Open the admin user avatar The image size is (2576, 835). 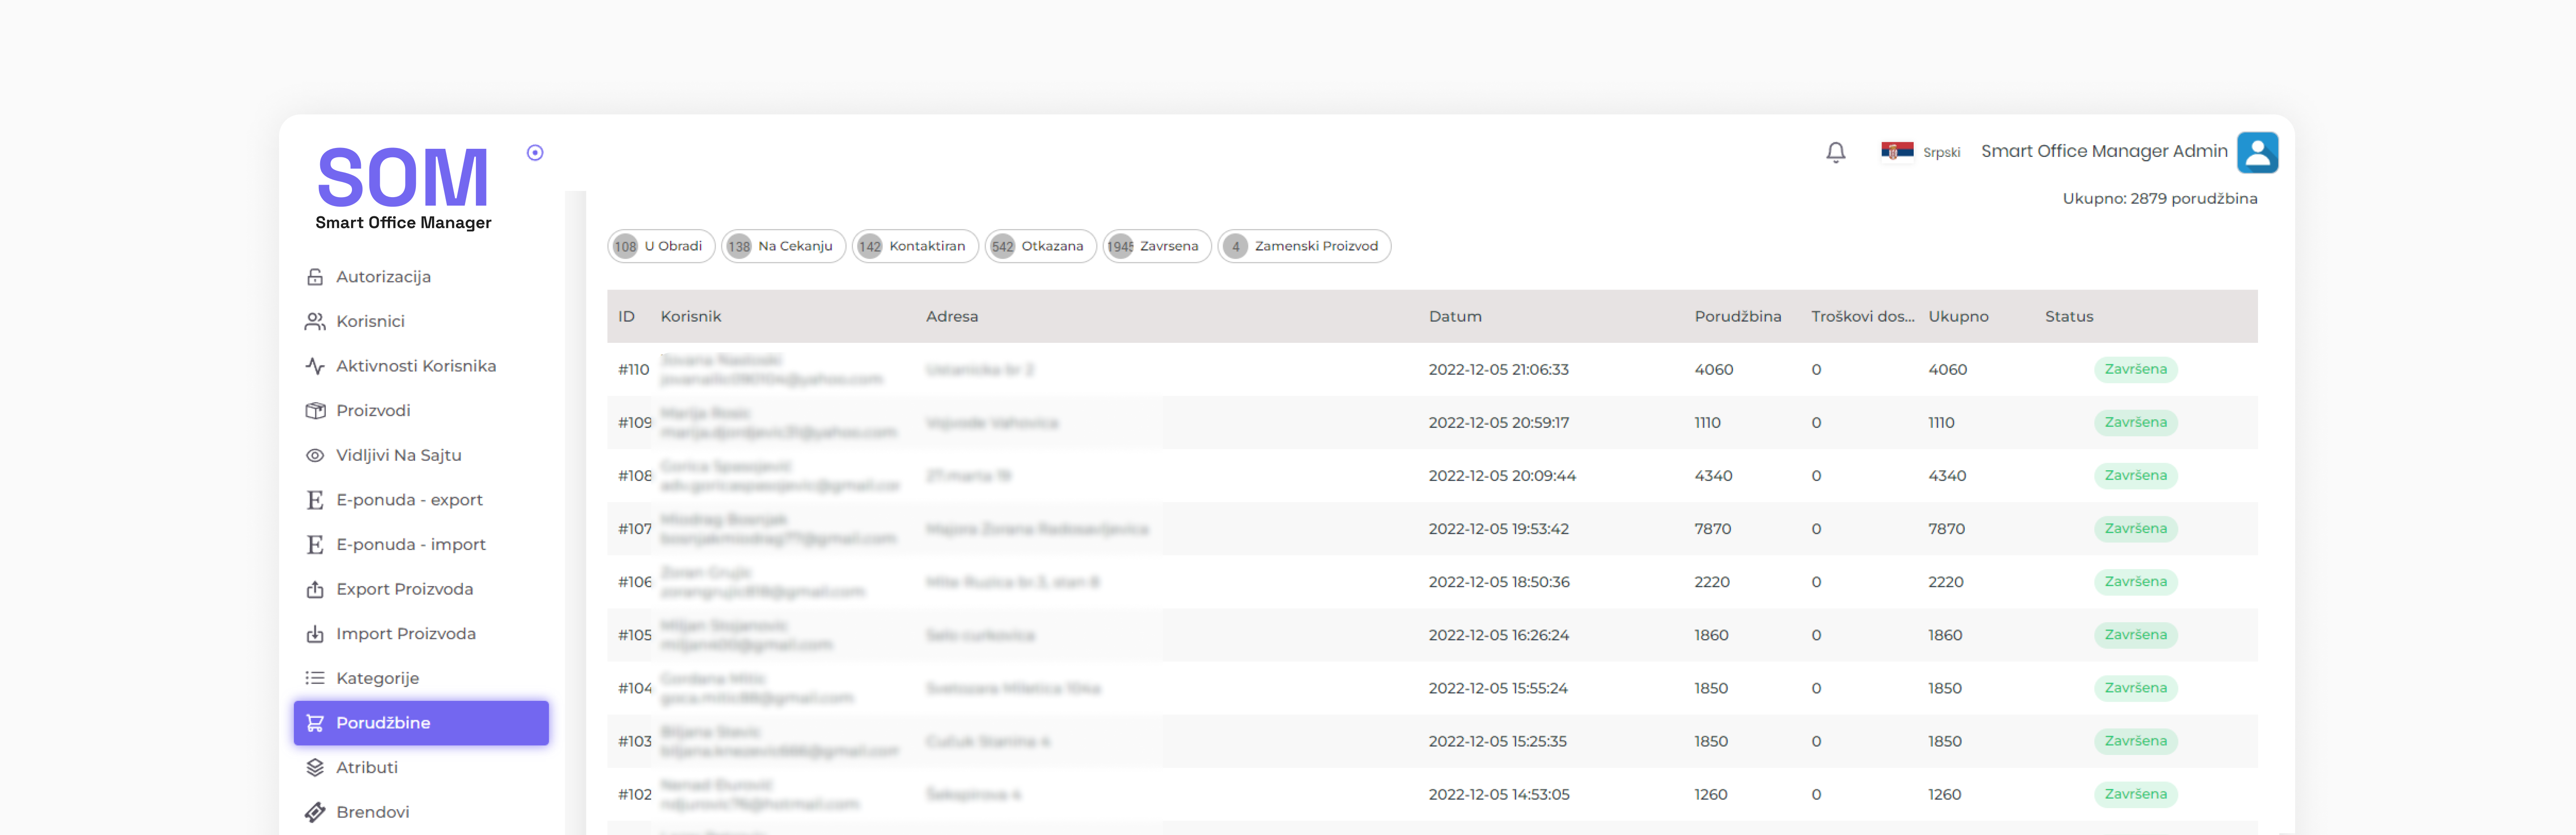coord(2257,152)
